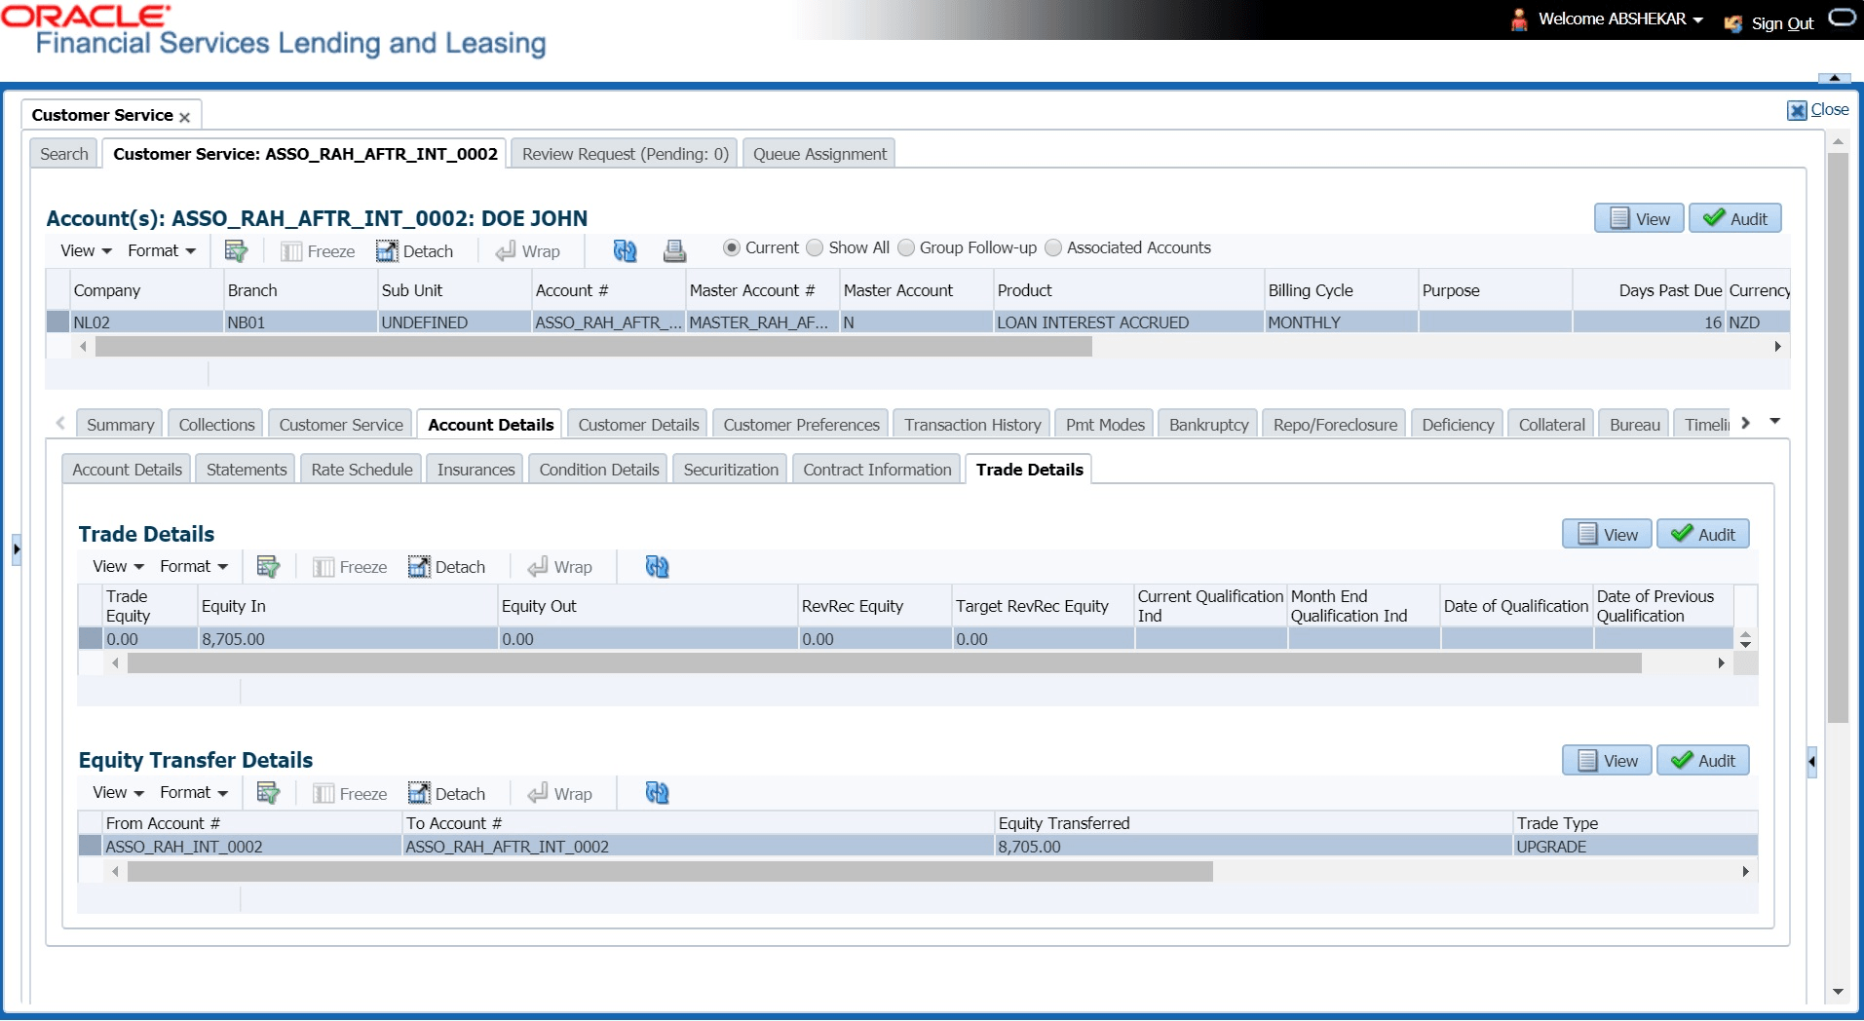Collapse the right side panel arrow

click(1811, 761)
